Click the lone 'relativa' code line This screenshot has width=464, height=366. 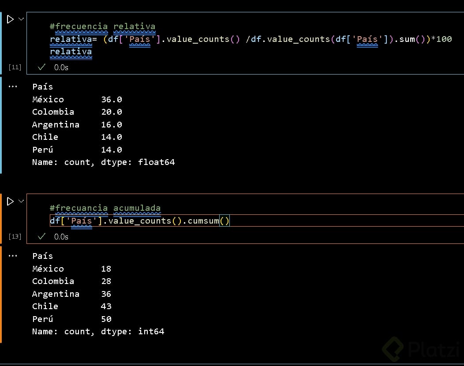coord(71,52)
